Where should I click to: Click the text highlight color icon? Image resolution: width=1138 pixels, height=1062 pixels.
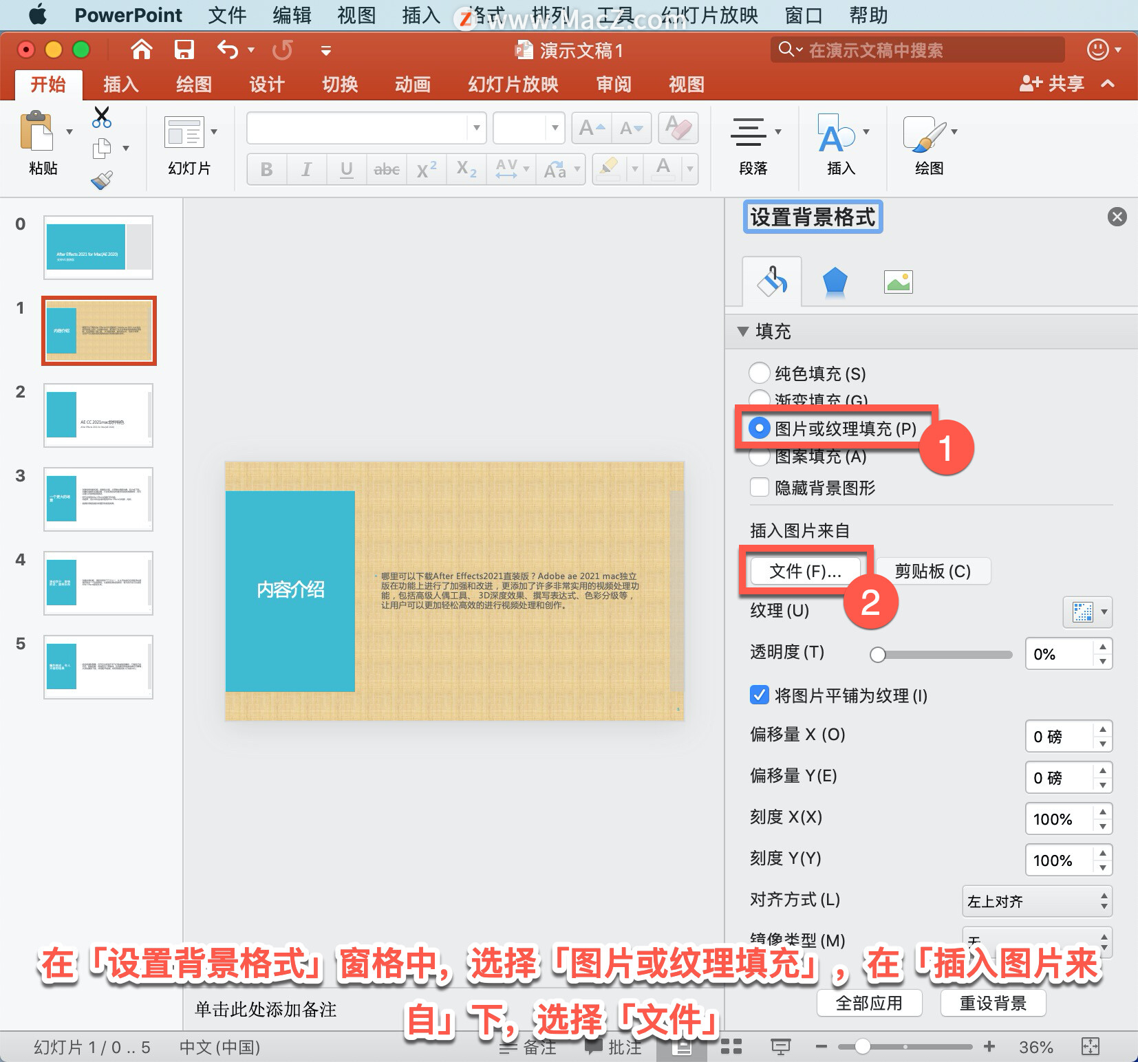coord(610,169)
